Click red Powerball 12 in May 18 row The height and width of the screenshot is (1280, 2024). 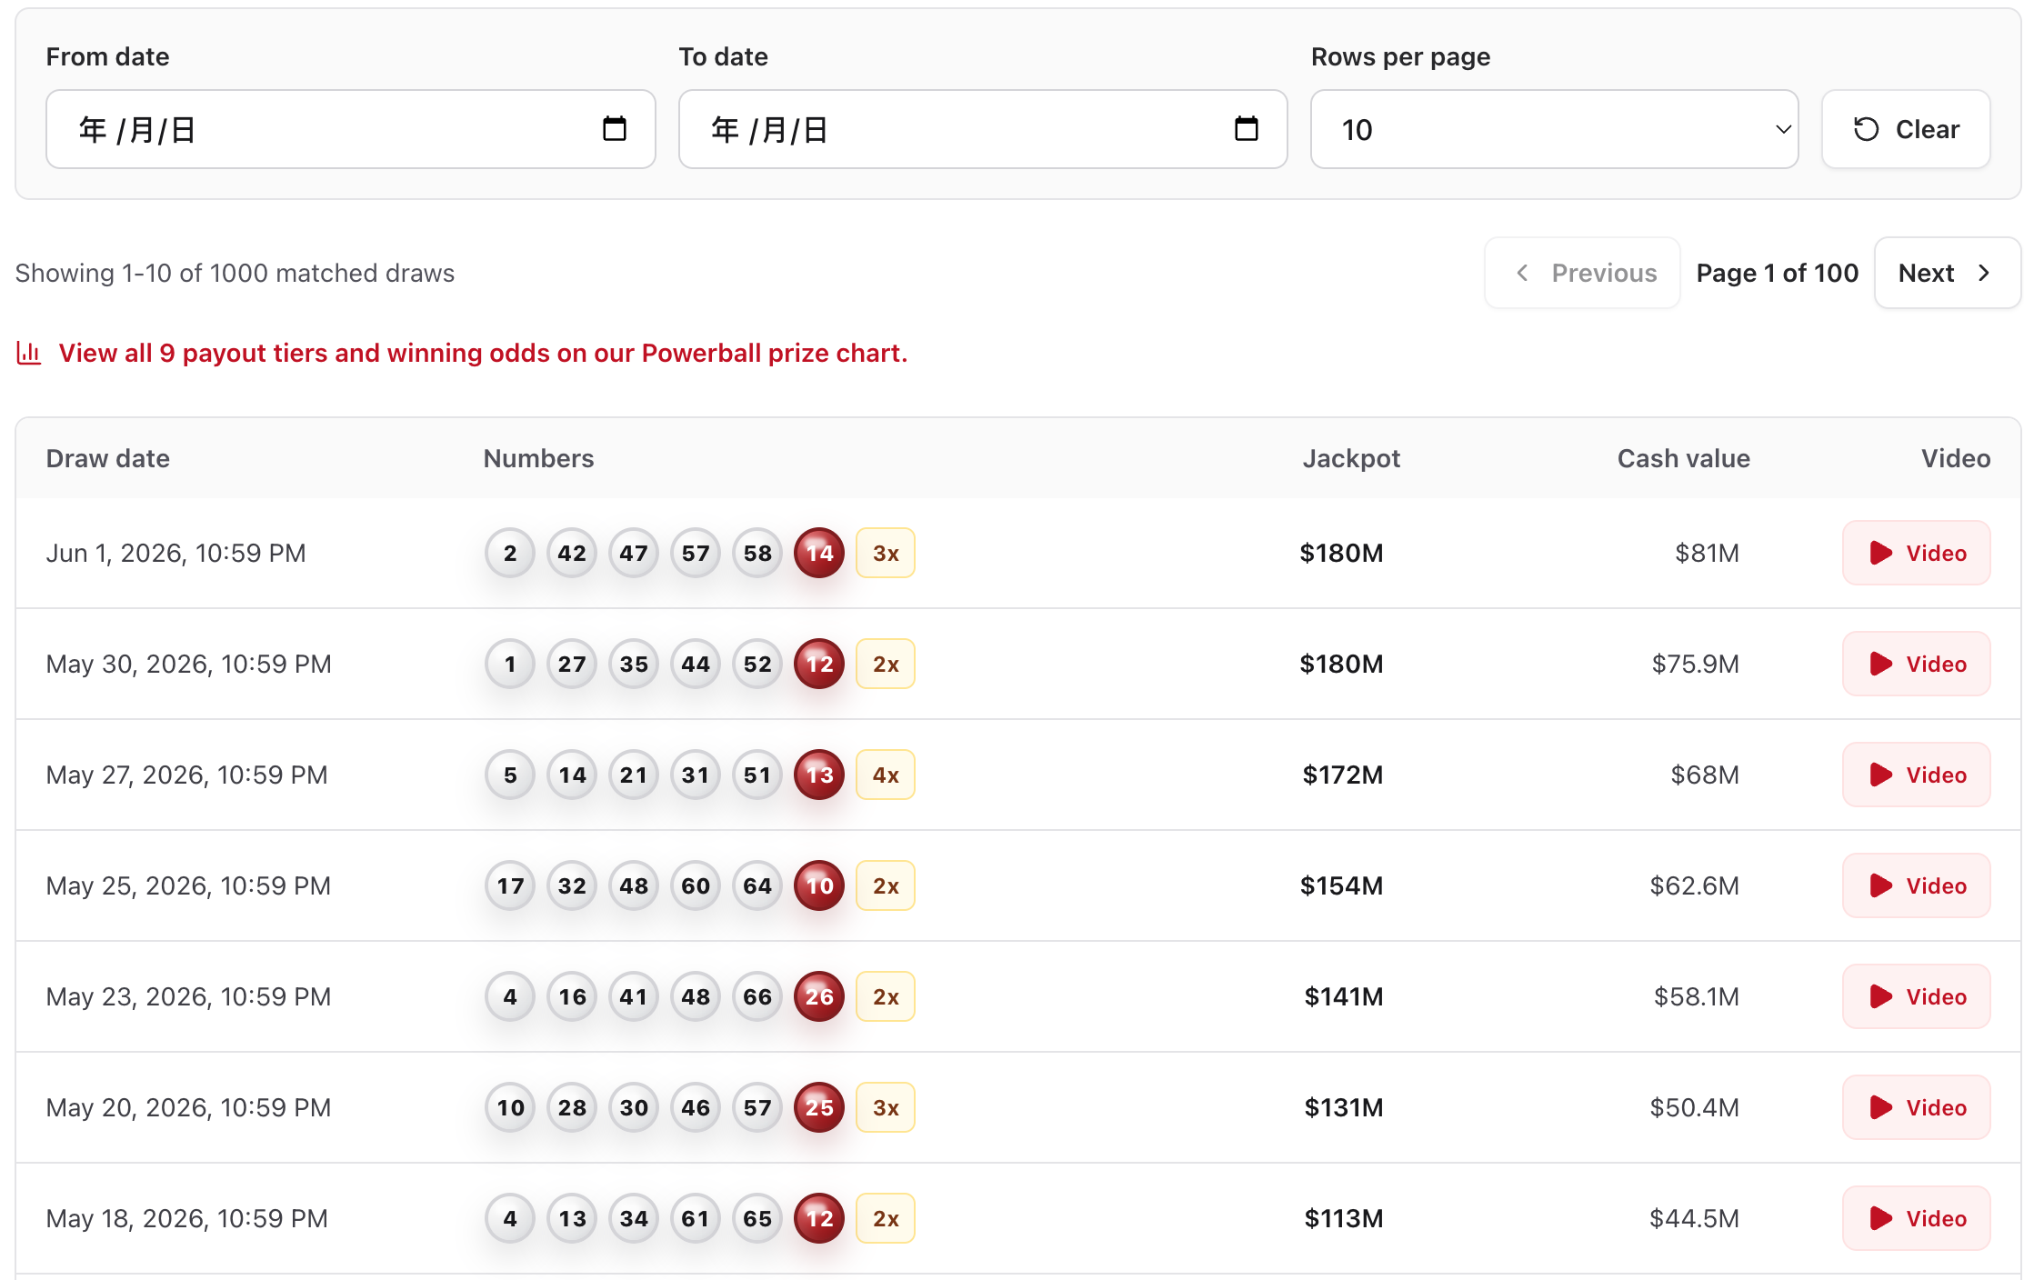click(819, 1218)
